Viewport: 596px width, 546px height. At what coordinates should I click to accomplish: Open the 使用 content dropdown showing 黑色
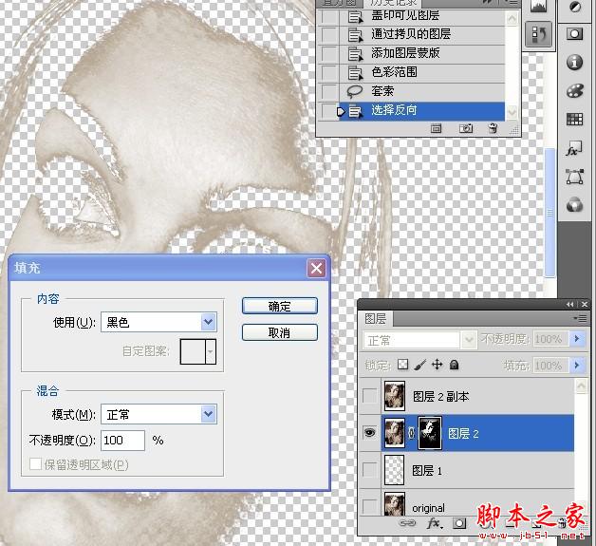coord(158,322)
